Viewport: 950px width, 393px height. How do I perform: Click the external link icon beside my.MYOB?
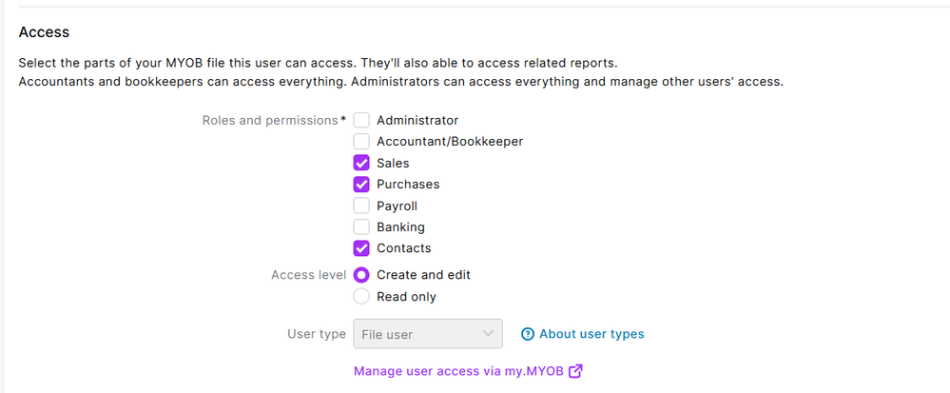click(x=575, y=371)
